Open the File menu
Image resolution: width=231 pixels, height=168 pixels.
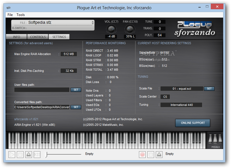10,15
